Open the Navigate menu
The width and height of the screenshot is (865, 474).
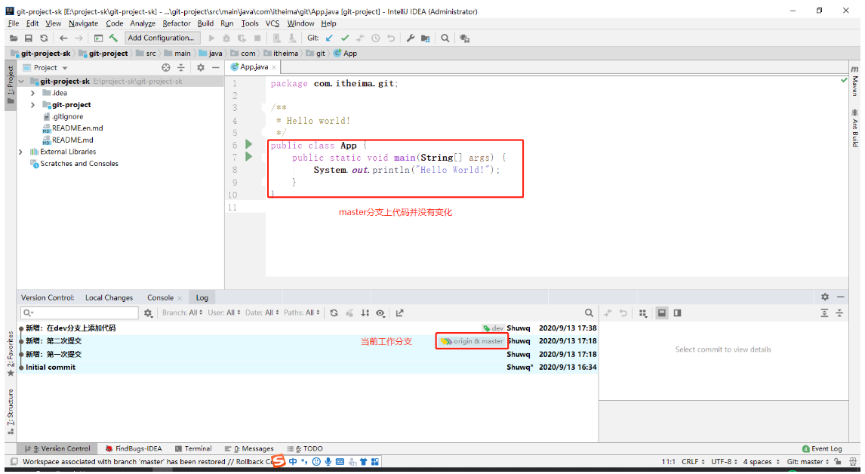pos(83,23)
